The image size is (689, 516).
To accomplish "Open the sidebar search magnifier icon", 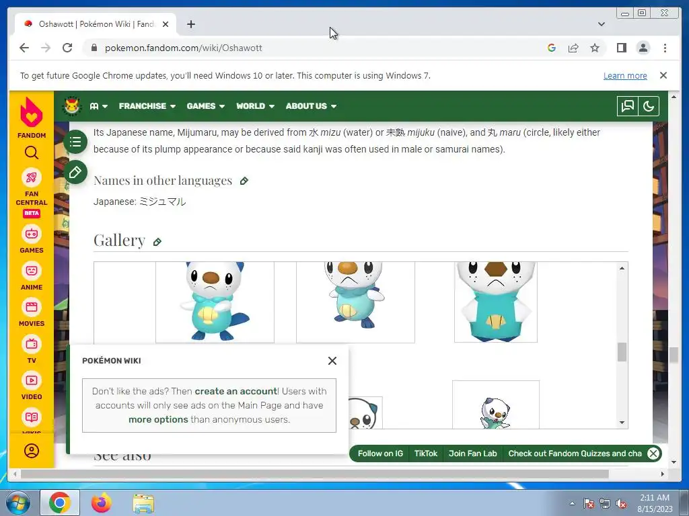I will [x=31, y=153].
